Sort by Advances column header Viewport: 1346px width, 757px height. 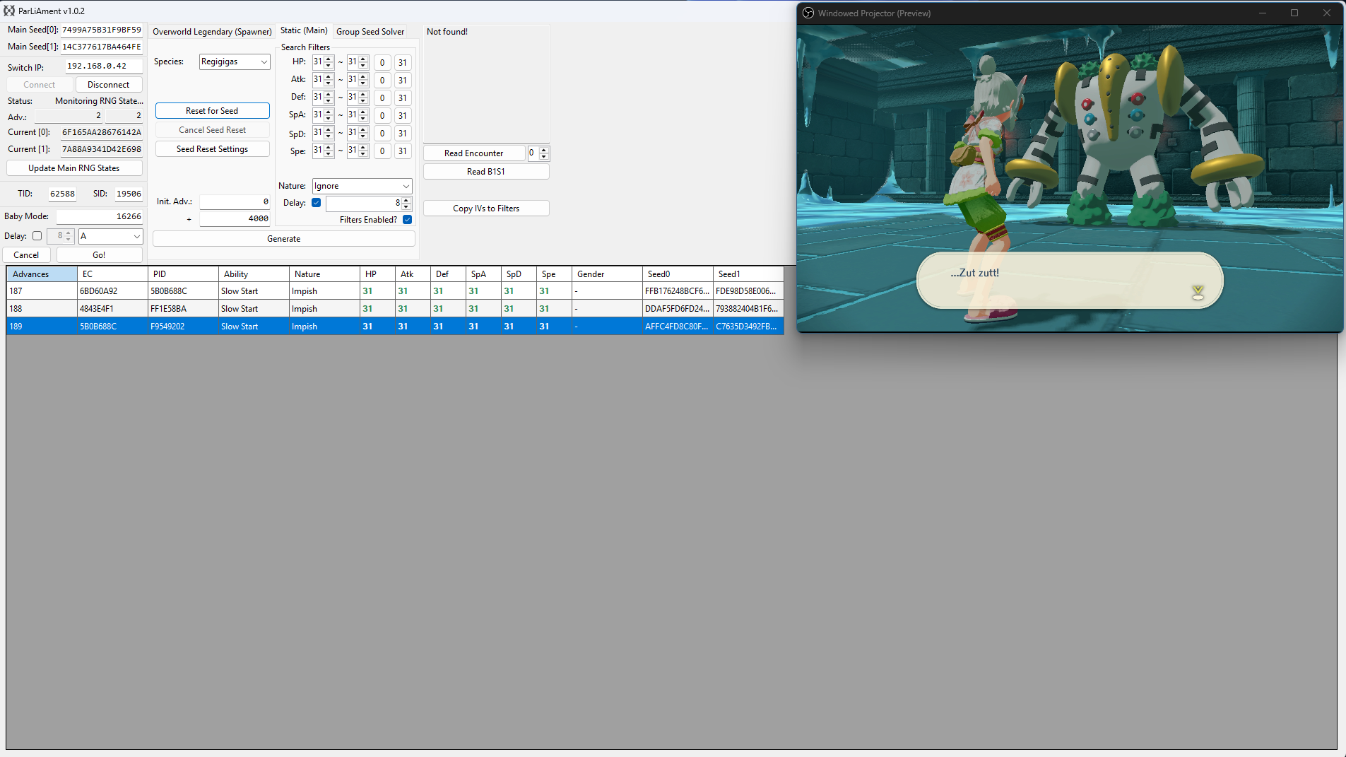pyautogui.click(x=42, y=274)
